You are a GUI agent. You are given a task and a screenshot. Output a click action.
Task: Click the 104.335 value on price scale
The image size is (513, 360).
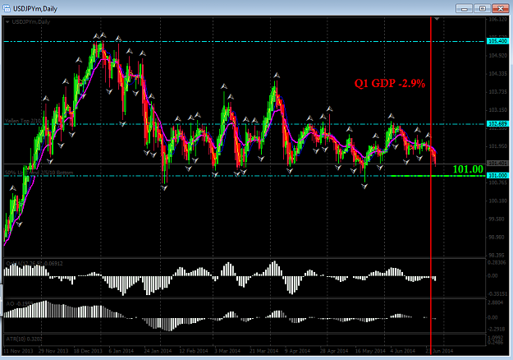pos(497,74)
